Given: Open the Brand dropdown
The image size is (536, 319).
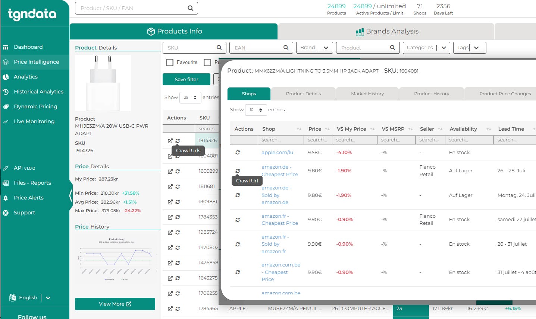Looking at the screenshot, I should click(x=315, y=48).
